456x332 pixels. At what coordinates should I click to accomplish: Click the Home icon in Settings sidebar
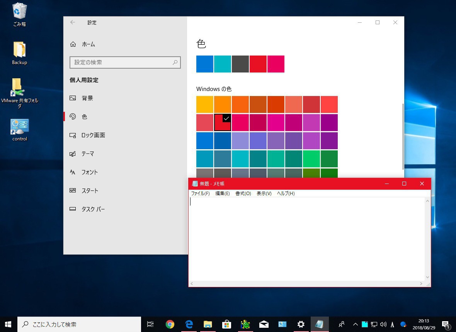point(73,44)
